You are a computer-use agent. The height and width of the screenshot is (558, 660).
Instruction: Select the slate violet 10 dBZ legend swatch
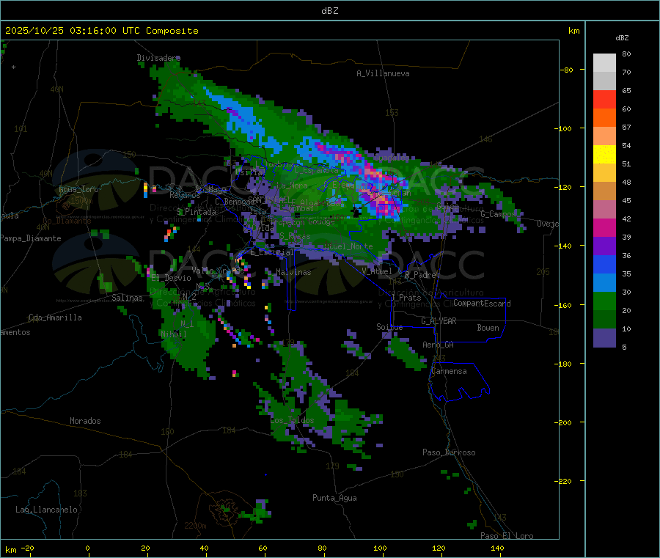[604, 337]
